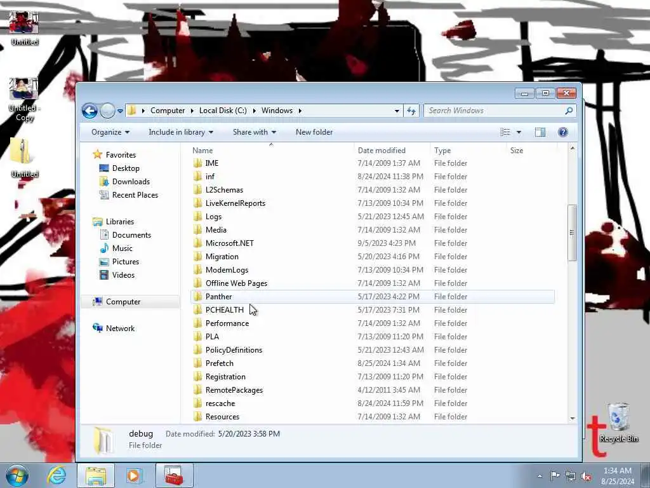Select the LiveKernelReports folder icon
650x488 pixels.
pyautogui.click(x=198, y=203)
